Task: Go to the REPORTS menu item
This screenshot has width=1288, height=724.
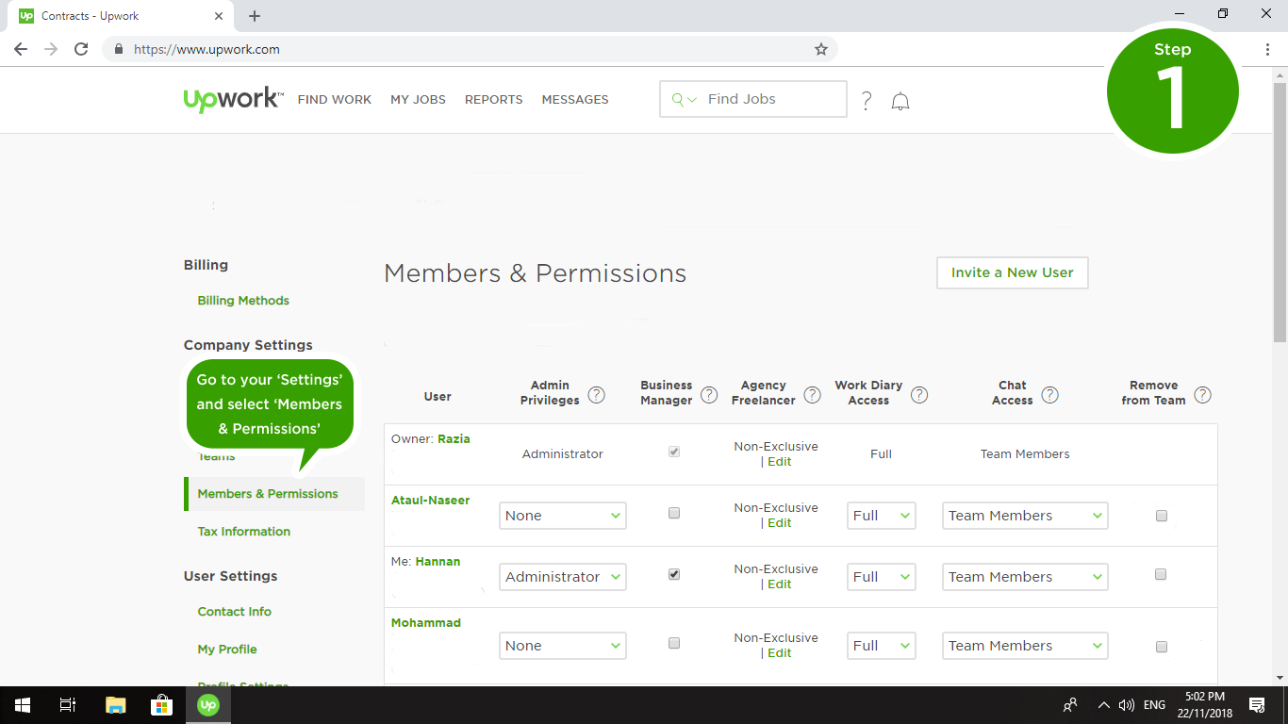Action: [493, 99]
